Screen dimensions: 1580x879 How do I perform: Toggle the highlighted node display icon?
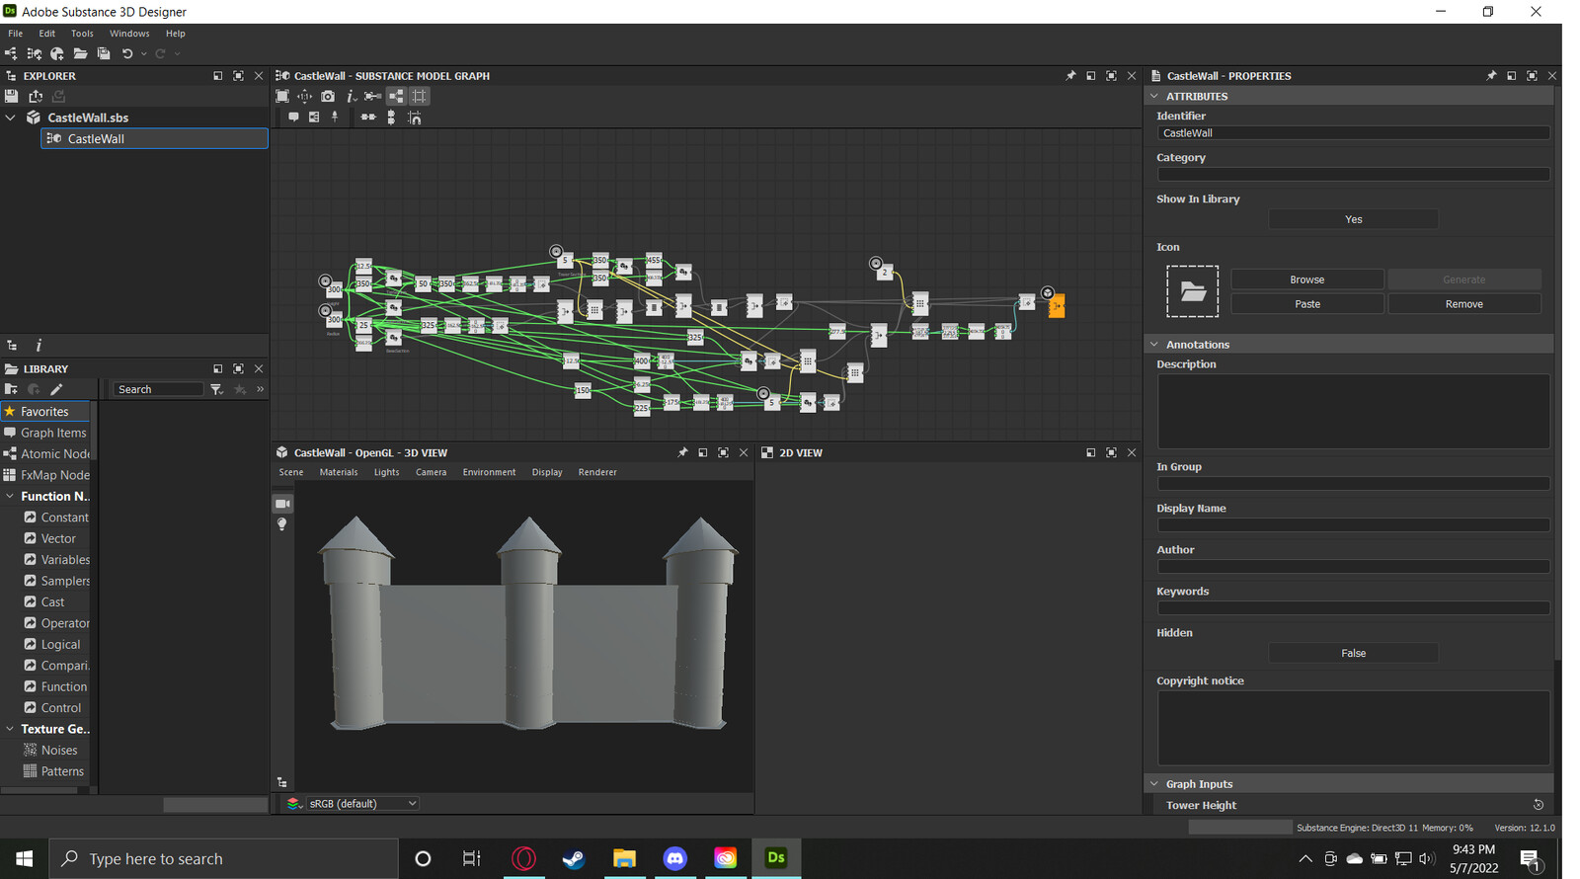396,96
